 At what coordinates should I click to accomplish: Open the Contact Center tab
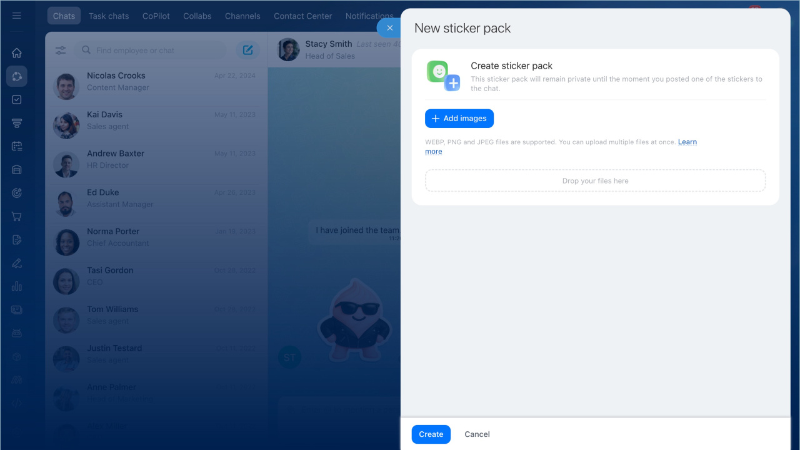(x=302, y=16)
